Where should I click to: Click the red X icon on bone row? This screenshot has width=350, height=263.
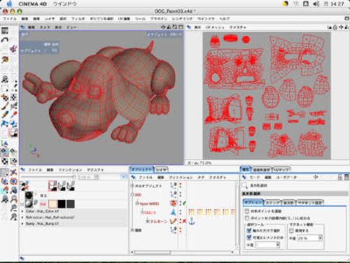tap(184, 221)
